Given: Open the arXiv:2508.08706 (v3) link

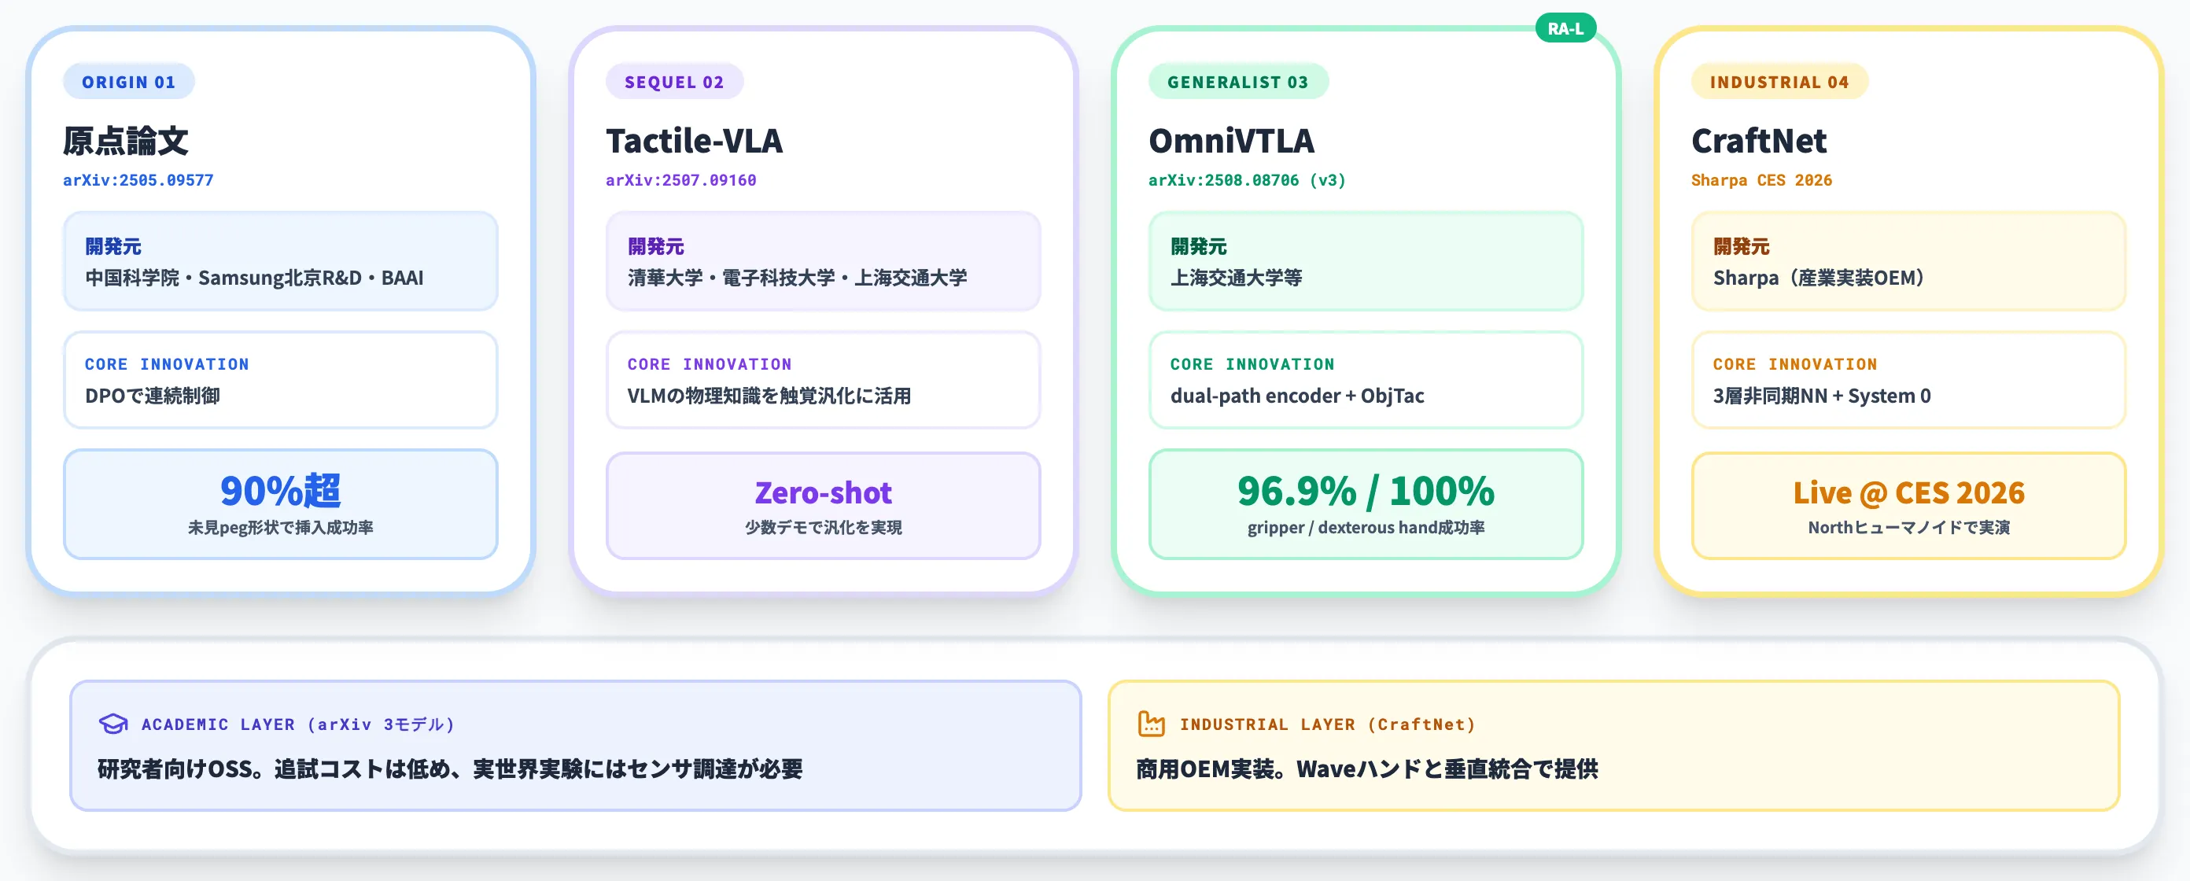Looking at the screenshot, I should point(1247,180).
